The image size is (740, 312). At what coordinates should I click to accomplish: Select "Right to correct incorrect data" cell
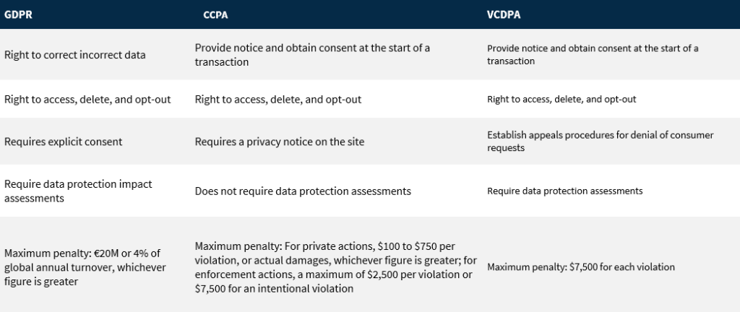pos(75,55)
